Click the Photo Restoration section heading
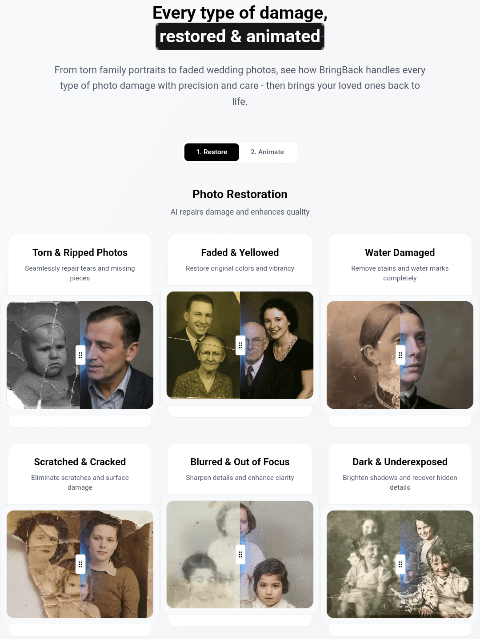Viewport: 480px width, 639px height. point(240,194)
